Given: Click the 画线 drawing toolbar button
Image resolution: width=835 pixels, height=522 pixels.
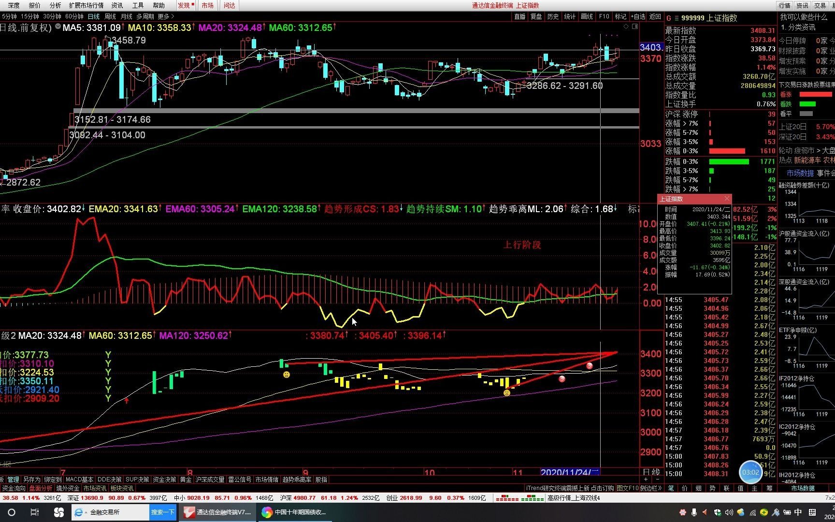Looking at the screenshot, I should 587,16.
